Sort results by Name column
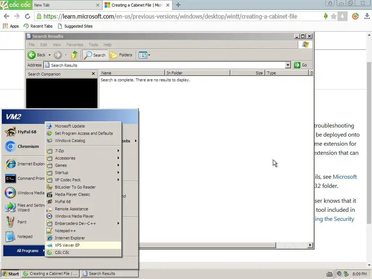 (x=132, y=73)
